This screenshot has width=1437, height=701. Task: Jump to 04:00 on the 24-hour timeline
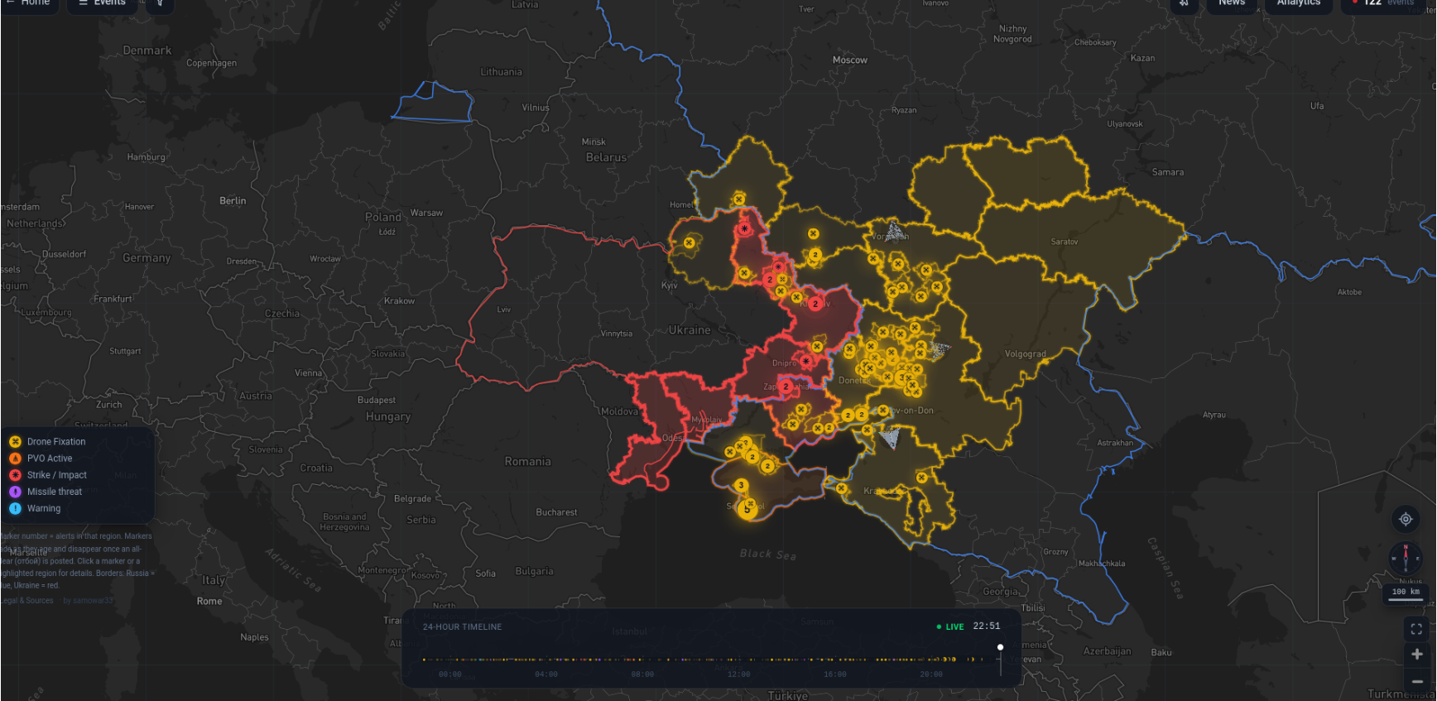(x=546, y=675)
